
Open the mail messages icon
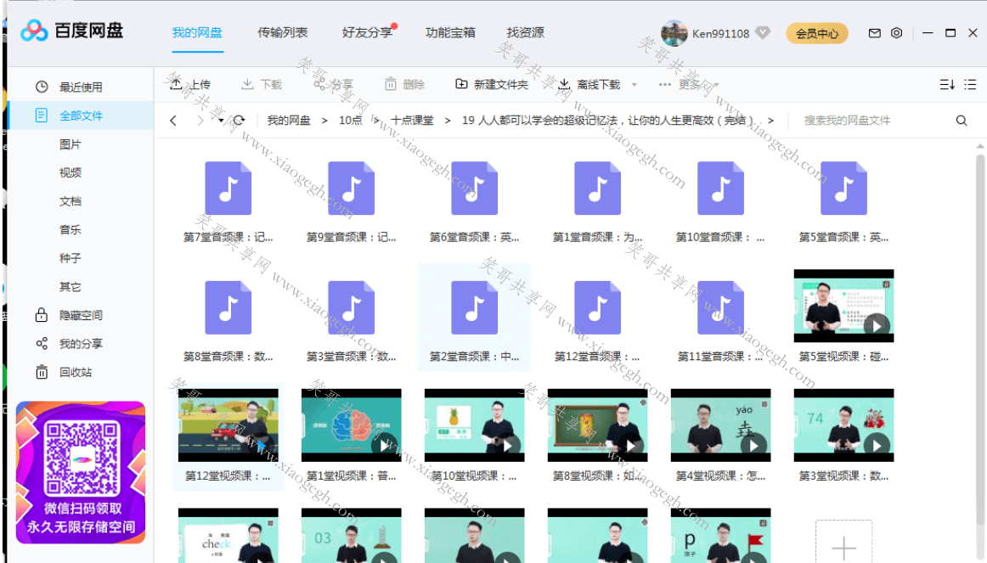pyautogui.click(x=874, y=33)
